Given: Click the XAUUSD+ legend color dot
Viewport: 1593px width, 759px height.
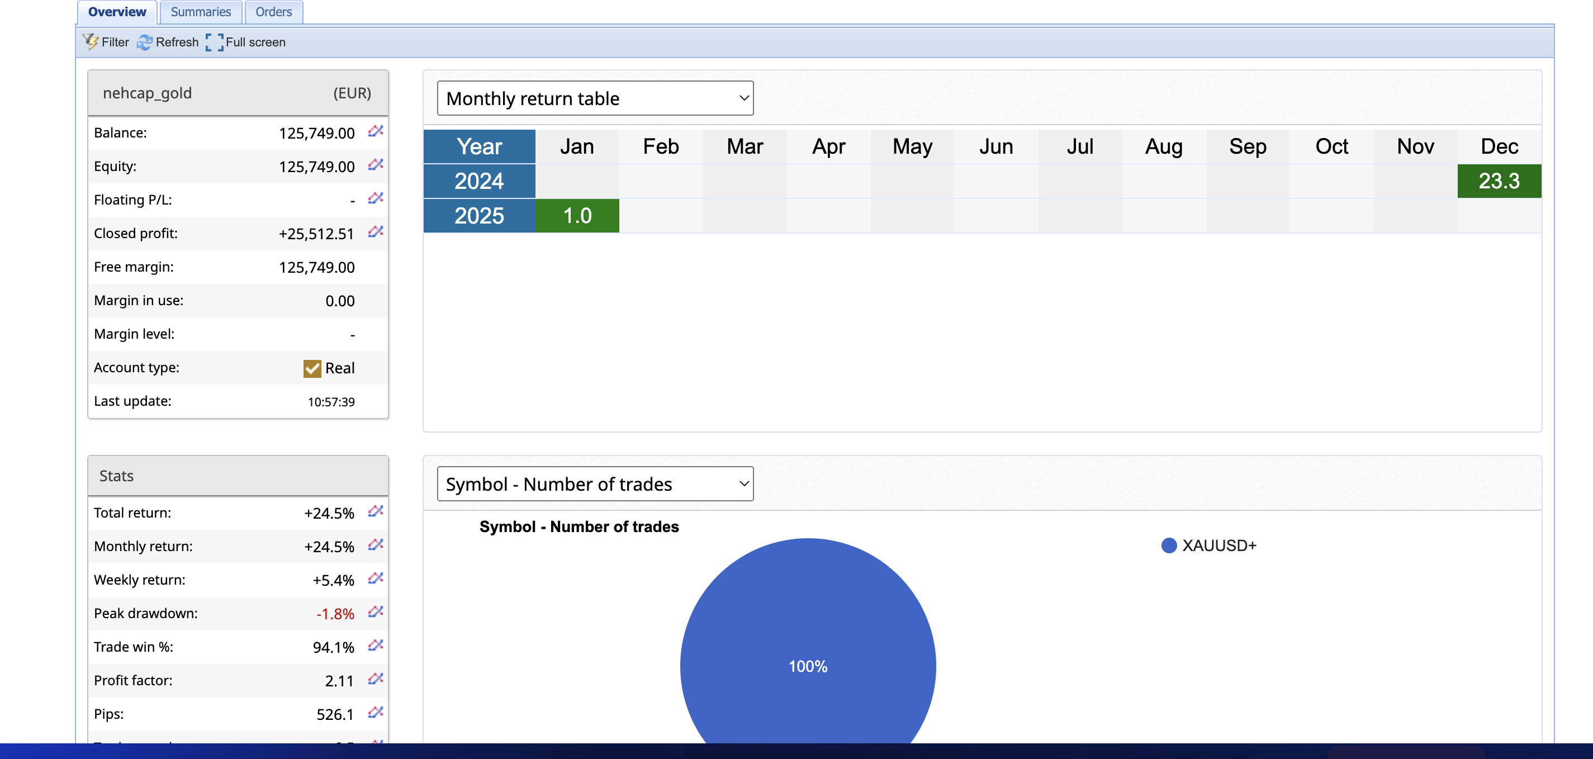Looking at the screenshot, I should (x=1168, y=545).
